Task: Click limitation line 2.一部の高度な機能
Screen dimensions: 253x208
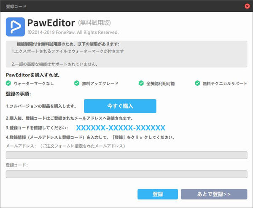Action: [55, 64]
